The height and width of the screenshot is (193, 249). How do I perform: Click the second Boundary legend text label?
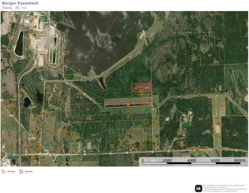29,172
